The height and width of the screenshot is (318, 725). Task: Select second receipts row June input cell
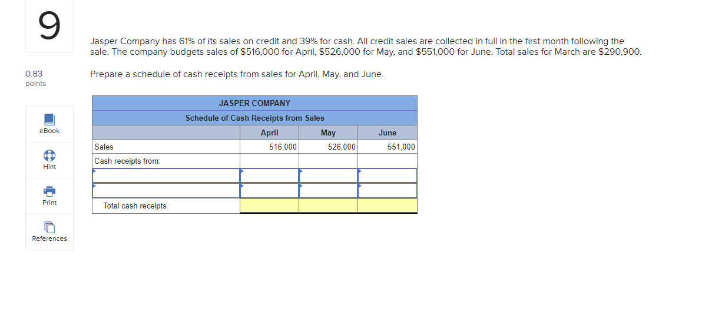(388, 190)
